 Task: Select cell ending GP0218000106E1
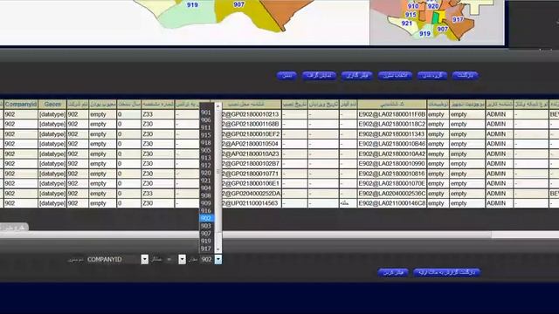252,184
